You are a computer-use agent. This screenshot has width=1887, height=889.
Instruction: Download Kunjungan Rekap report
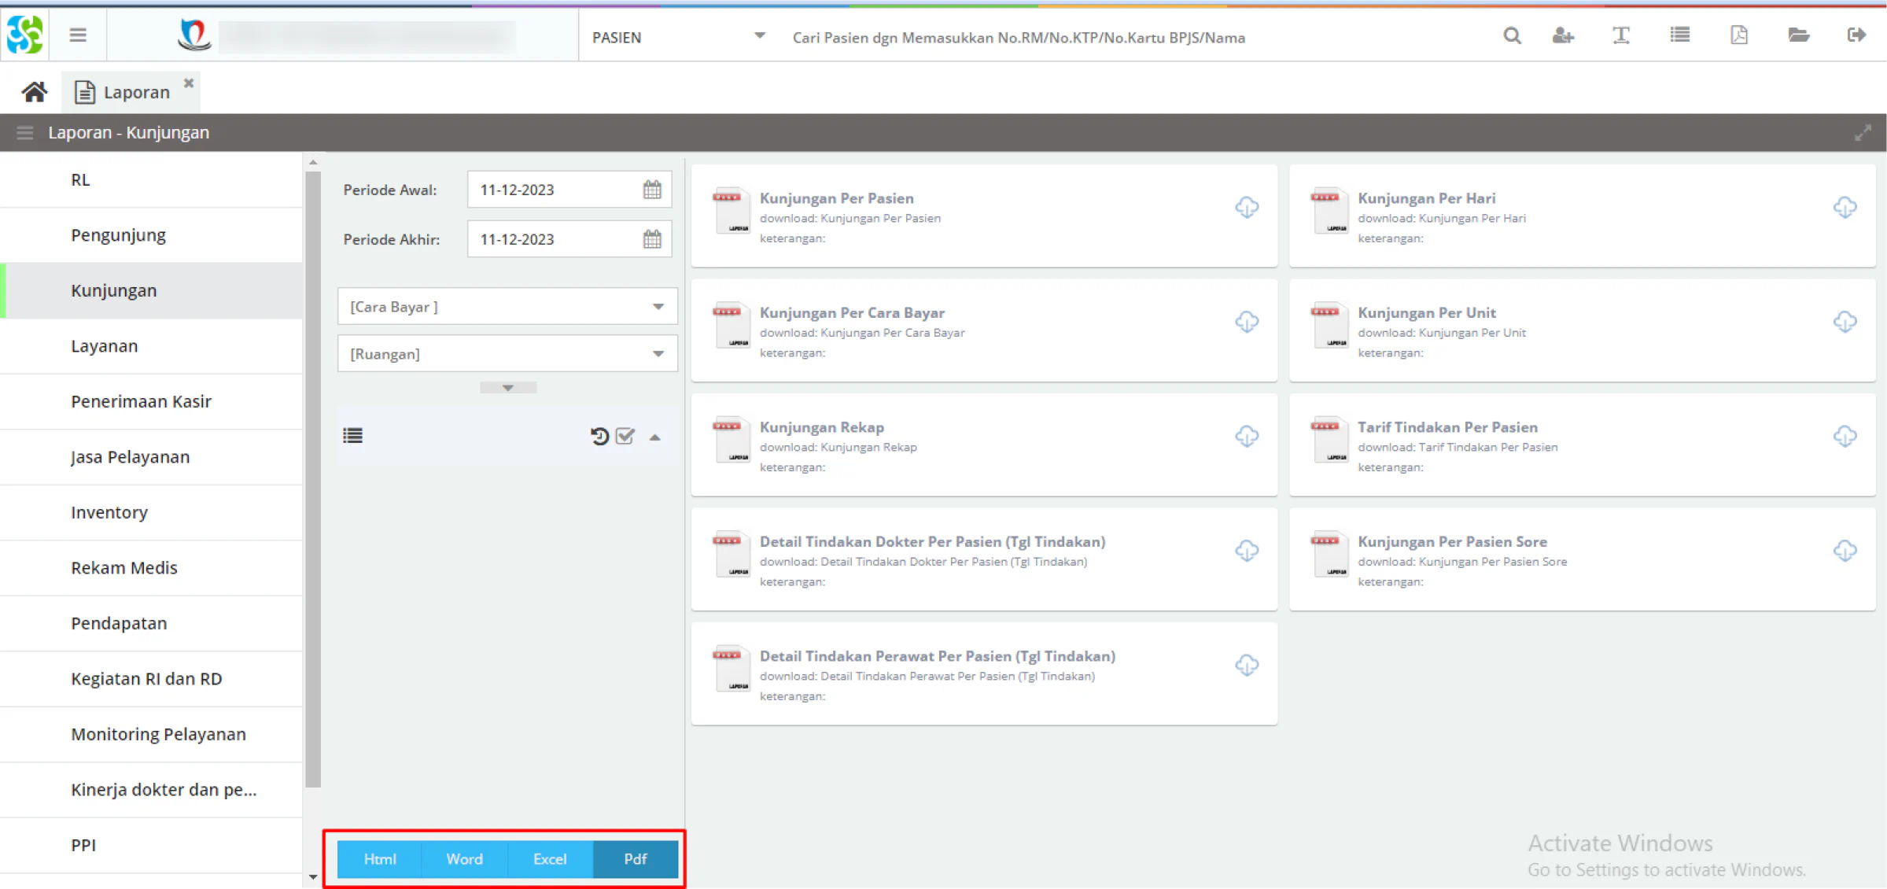(1247, 436)
